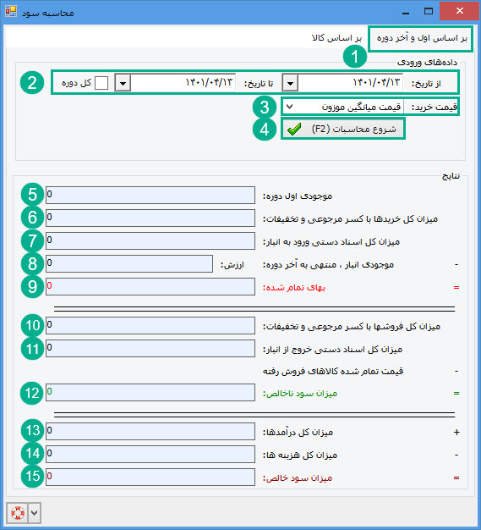Click the میزان کل خریدها result field
Viewport: 481px width, 530px height.
pyautogui.click(x=150, y=218)
